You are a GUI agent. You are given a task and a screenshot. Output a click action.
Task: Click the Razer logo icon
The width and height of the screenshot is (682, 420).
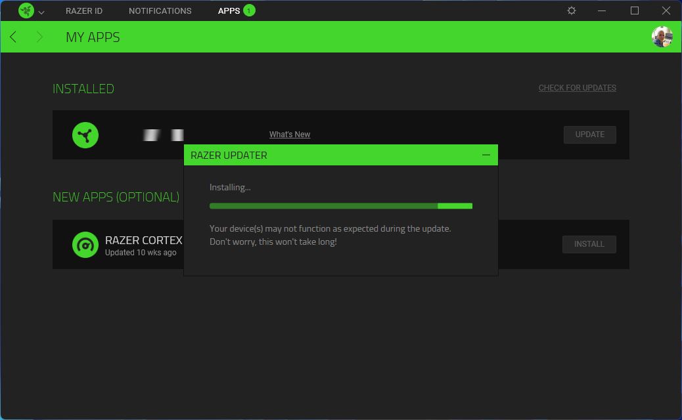(x=26, y=10)
